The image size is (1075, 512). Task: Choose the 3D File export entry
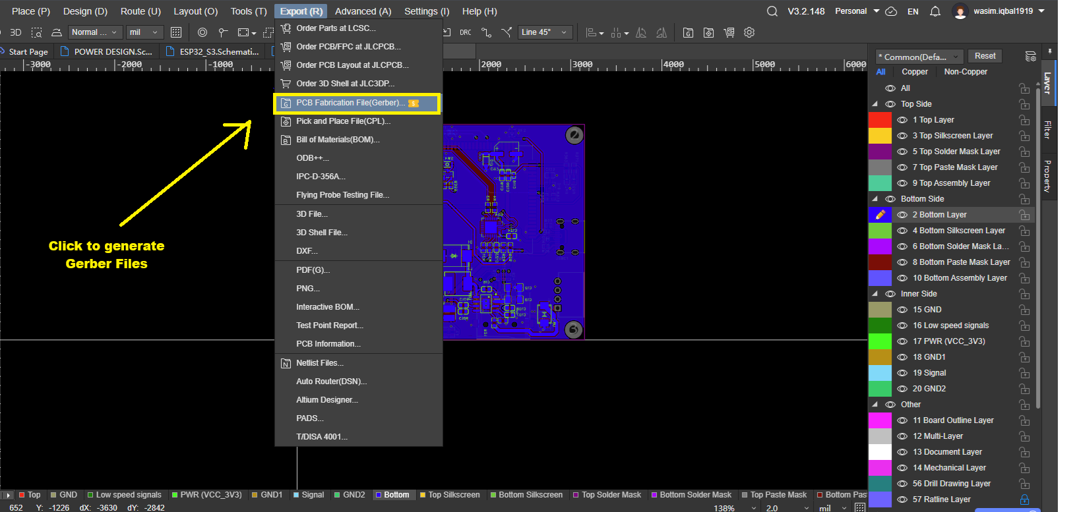pyautogui.click(x=357, y=214)
